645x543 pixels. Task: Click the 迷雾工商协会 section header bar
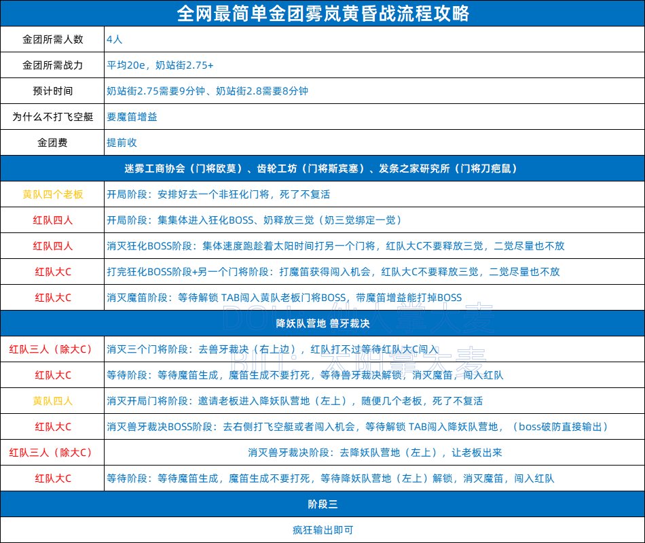coord(322,169)
